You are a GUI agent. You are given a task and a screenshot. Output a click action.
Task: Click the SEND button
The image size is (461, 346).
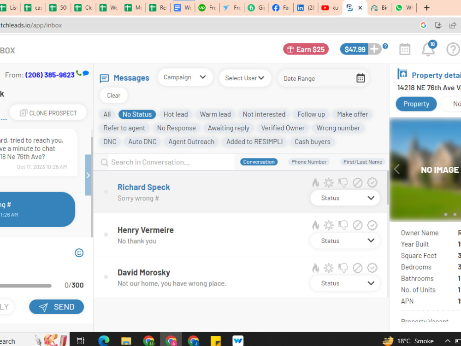pyautogui.click(x=56, y=307)
